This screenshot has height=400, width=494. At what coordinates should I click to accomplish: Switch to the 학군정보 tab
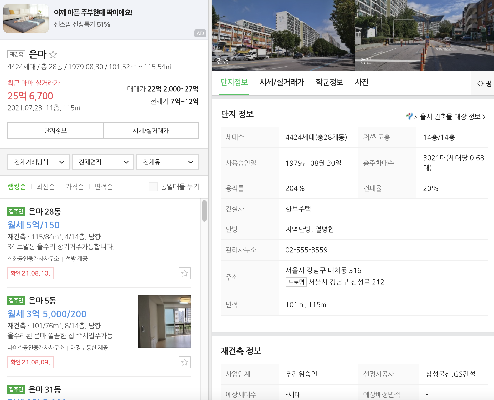330,82
